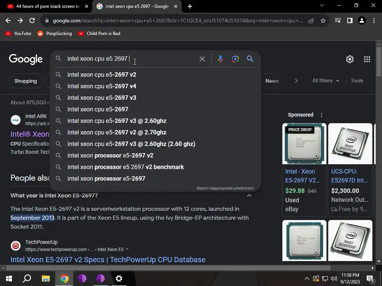The image size is (382, 286).
Task: Switch to Chrome in the taskbar
Action: pos(64,279)
